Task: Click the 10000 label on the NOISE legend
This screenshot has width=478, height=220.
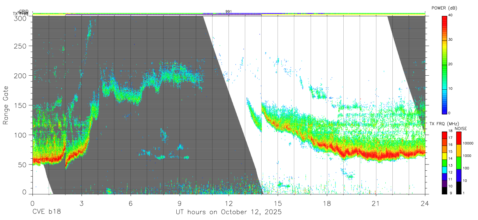Action: tap(468, 143)
